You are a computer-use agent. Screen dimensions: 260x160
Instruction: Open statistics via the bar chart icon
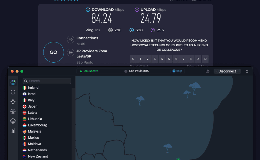(x=13, y=131)
